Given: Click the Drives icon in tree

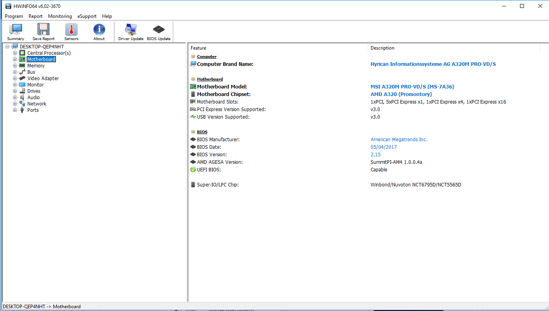Looking at the screenshot, I should [23, 91].
